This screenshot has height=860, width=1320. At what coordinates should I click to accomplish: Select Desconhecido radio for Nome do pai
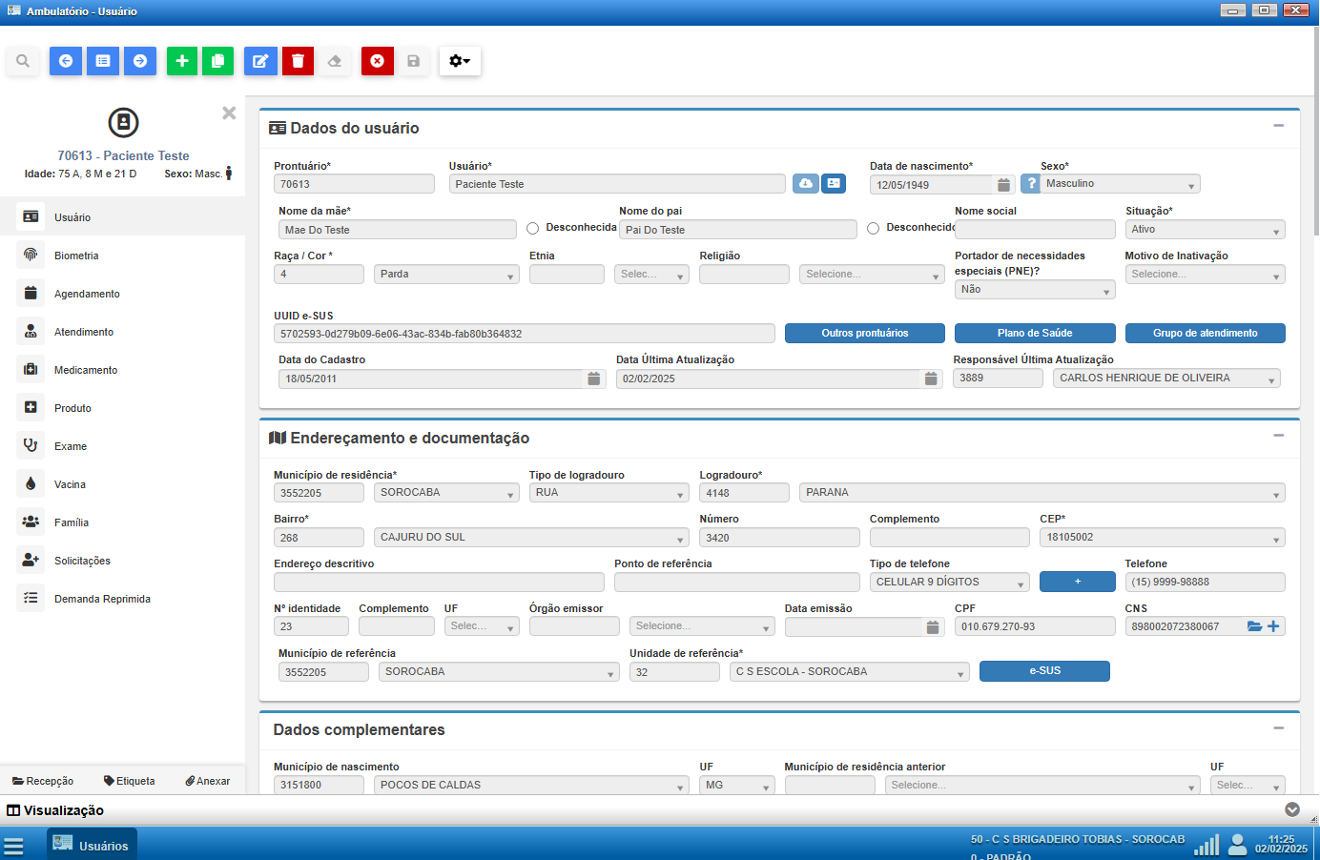874,229
